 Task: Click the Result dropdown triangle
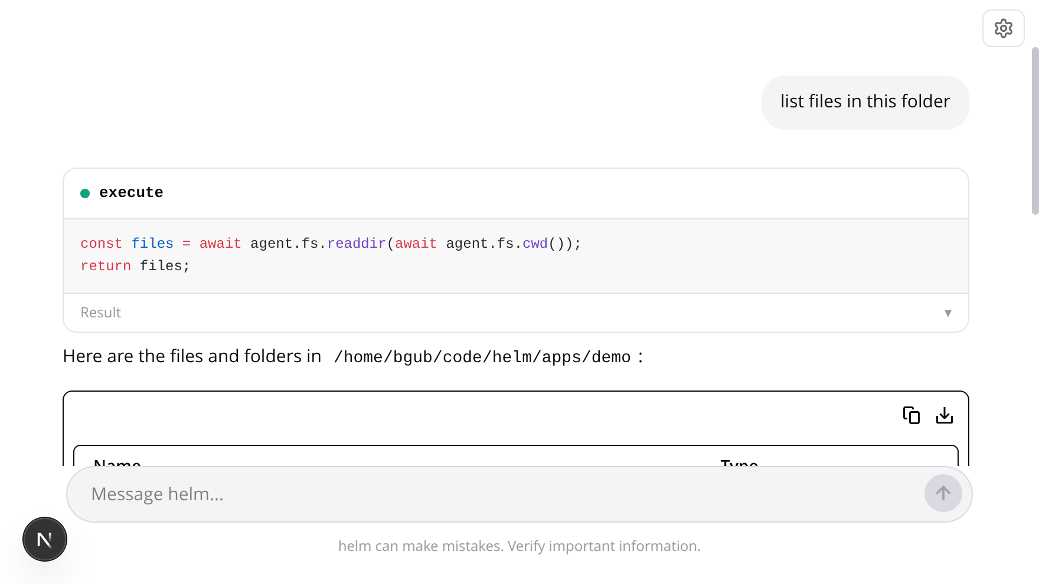(x=948, y=313)
